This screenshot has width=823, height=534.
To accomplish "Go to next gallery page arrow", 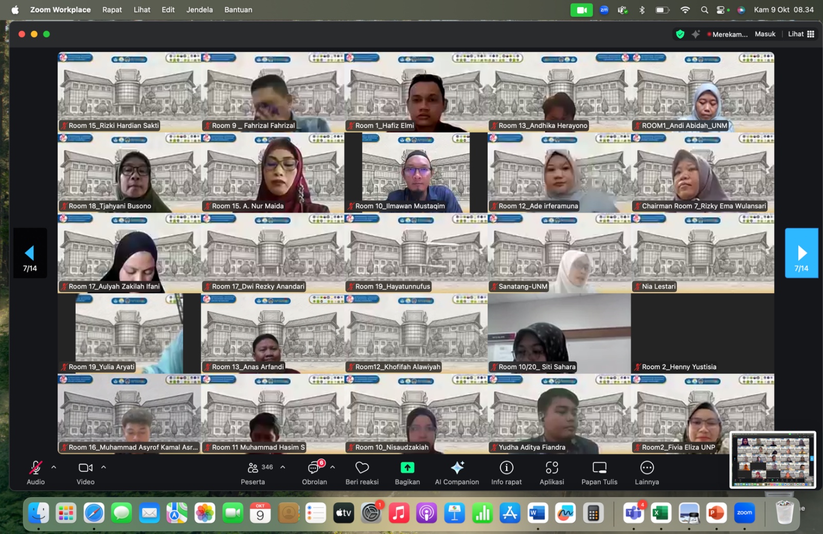I will (x=801, y=253).
